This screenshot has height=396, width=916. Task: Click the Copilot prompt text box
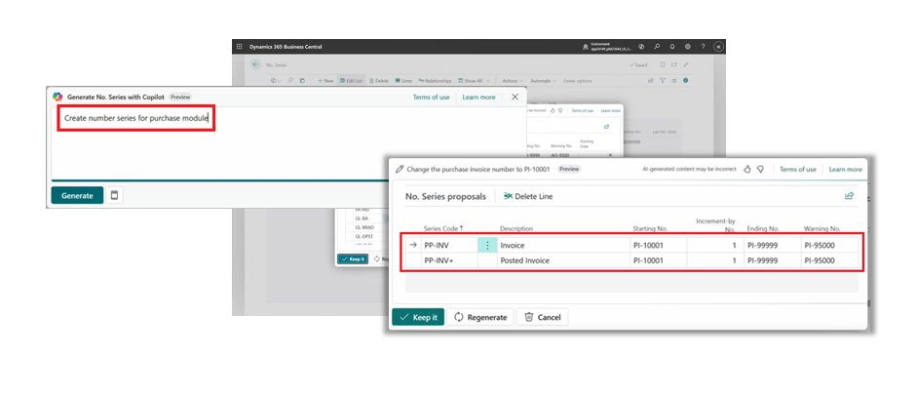(x=286, y=142)
